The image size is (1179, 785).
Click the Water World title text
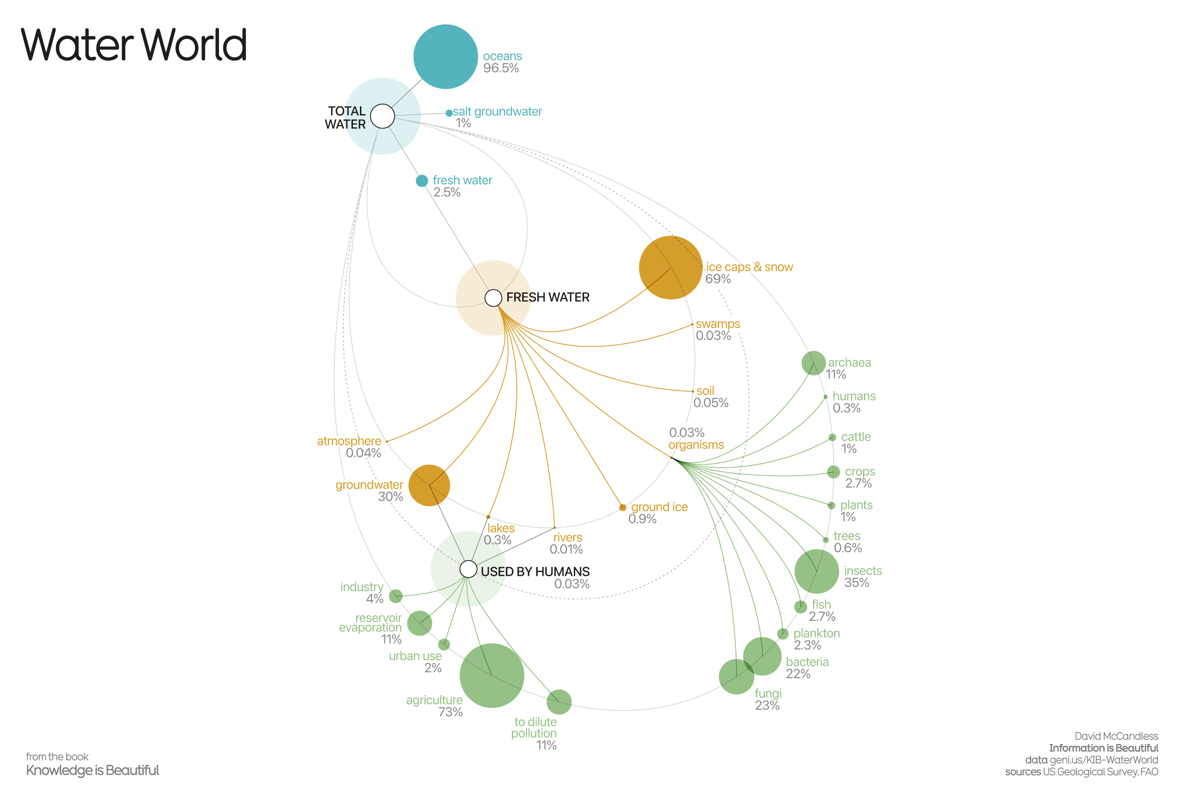(134, 45)
